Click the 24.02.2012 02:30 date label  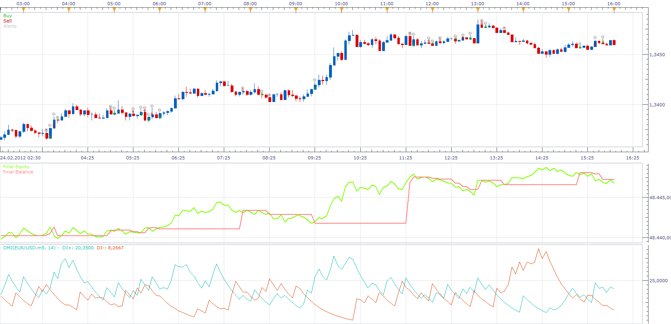pos(20,158)
